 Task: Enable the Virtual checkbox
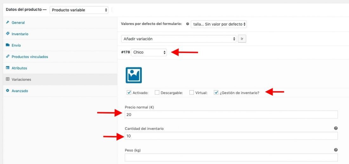pos(191,93)
